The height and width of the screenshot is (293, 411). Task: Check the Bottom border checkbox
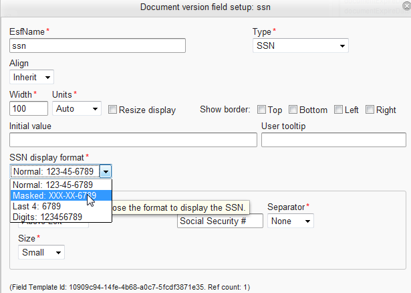[293, 110]
